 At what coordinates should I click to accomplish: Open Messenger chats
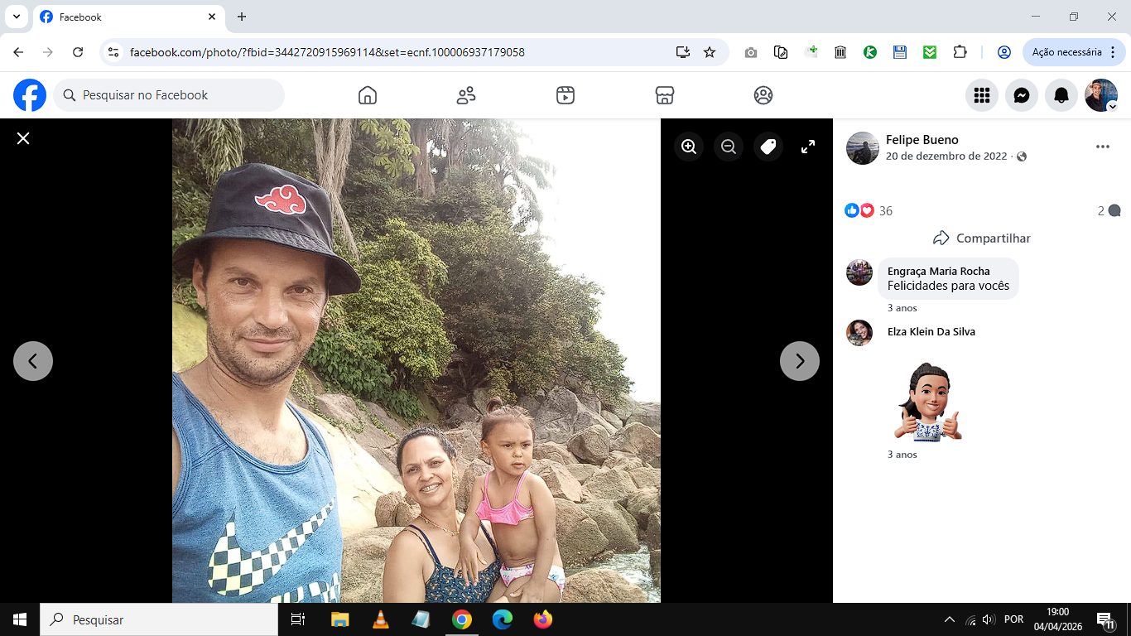coord(1022,95)
